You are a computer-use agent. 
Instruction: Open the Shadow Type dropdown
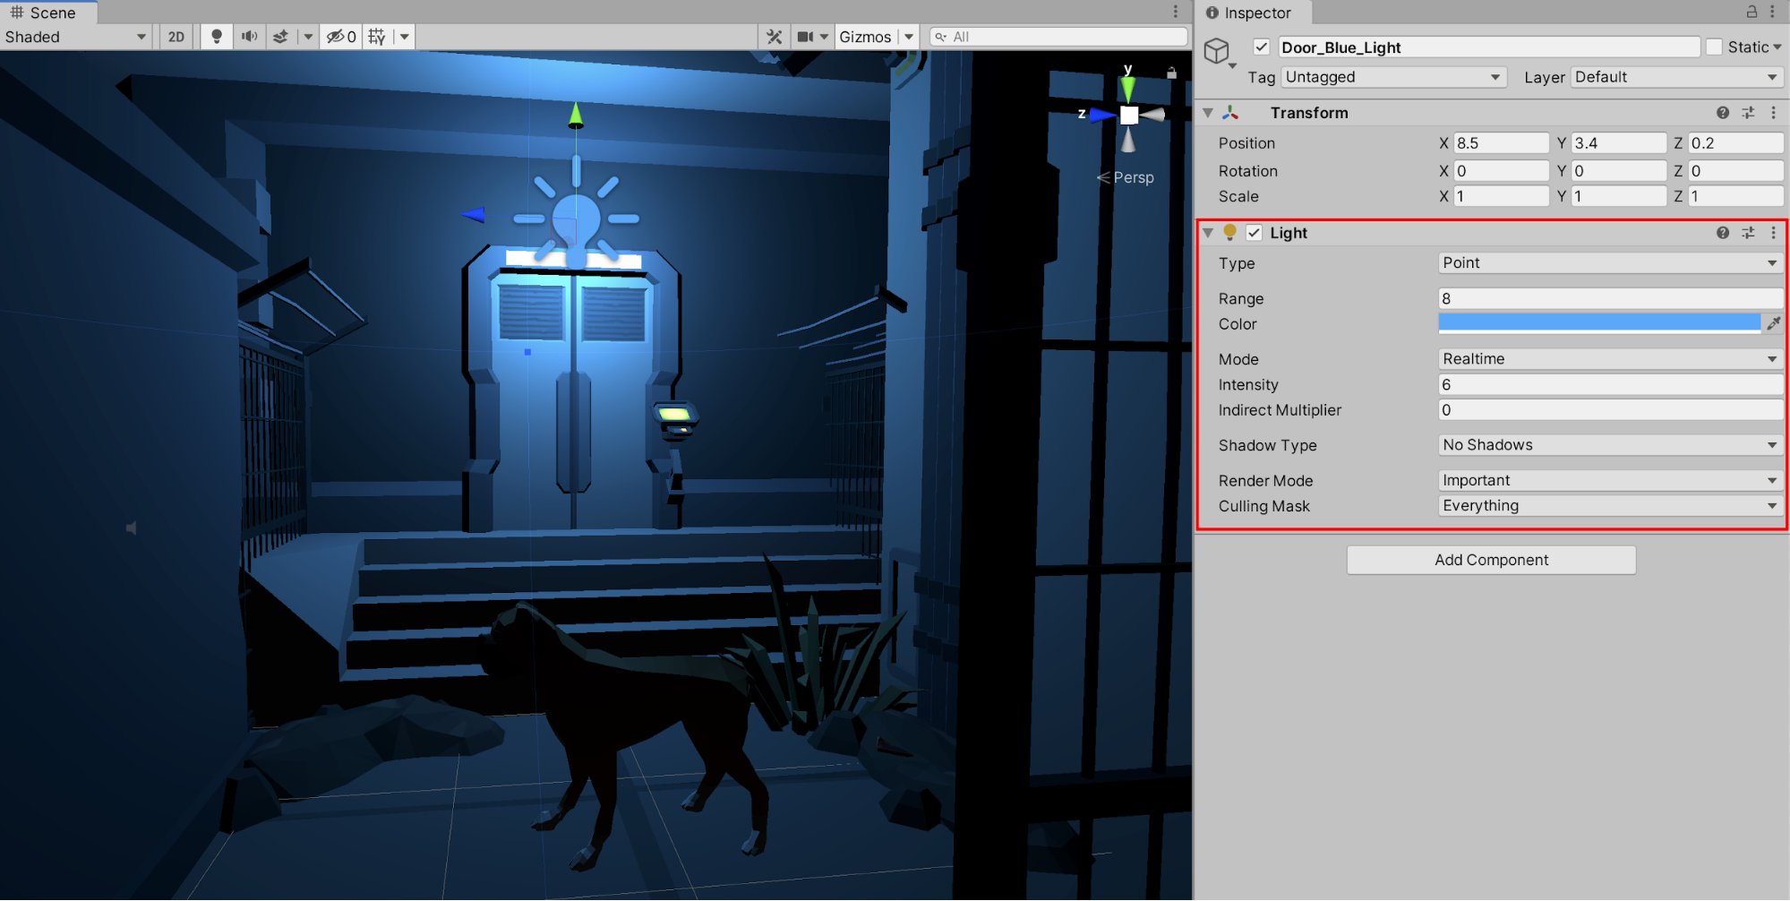pos(1609,445)
